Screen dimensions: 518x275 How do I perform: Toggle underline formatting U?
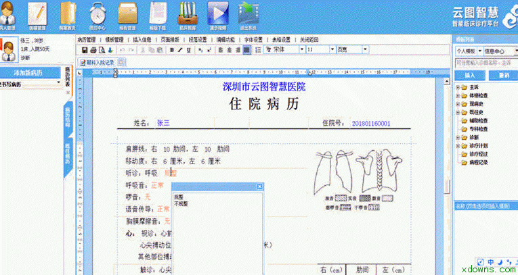pos(189,50)
